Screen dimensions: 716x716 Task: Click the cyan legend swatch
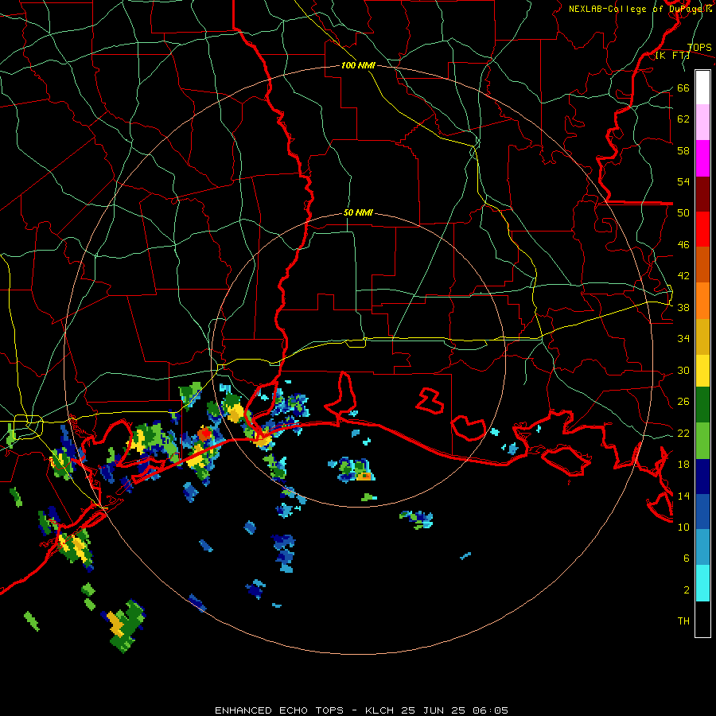click(702, 583)
